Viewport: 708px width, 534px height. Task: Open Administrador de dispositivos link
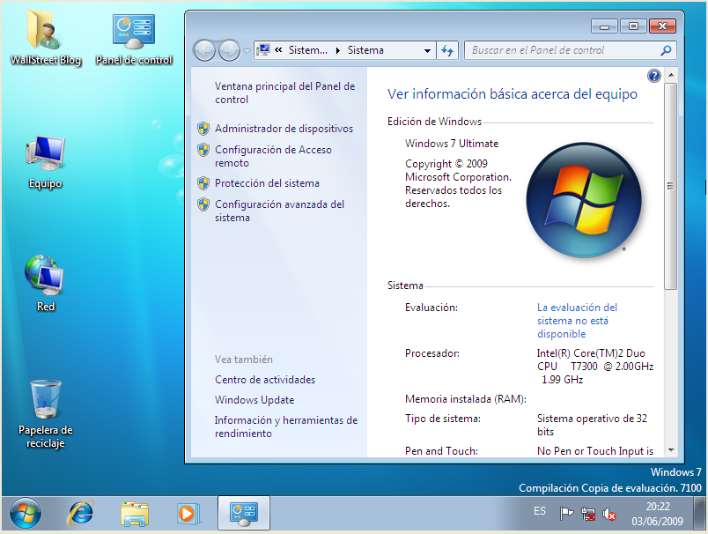coord(284,129)
